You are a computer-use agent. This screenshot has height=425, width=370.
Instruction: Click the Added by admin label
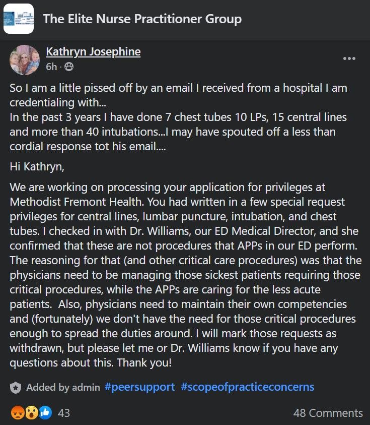[x=63, y=387]
